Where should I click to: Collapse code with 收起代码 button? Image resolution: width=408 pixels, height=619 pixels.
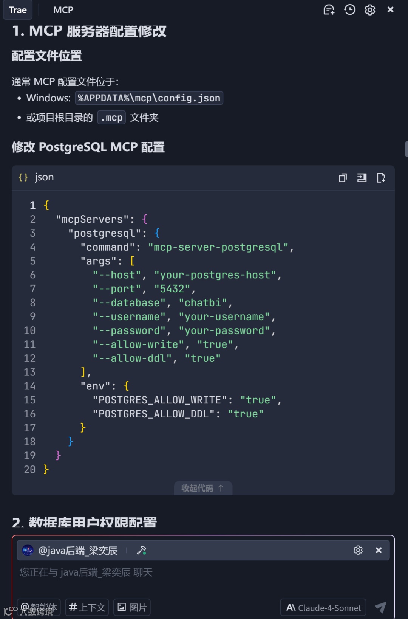[x=203, y=488]
